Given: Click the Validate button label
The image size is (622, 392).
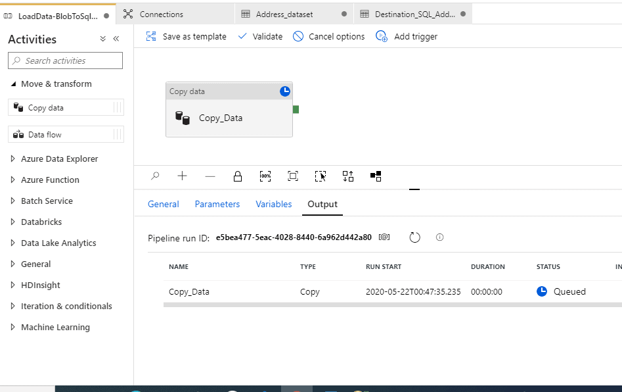Looking at the screenshot, I should click(268, 37).
